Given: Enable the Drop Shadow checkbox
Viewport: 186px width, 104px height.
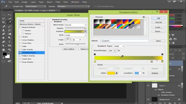Looking at the screenshot, I should [x=20, y=62].
